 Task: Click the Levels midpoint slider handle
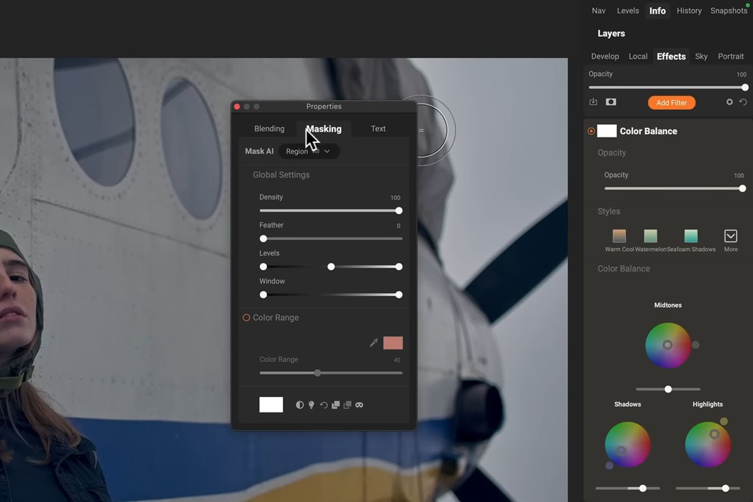tap(331, 266)
